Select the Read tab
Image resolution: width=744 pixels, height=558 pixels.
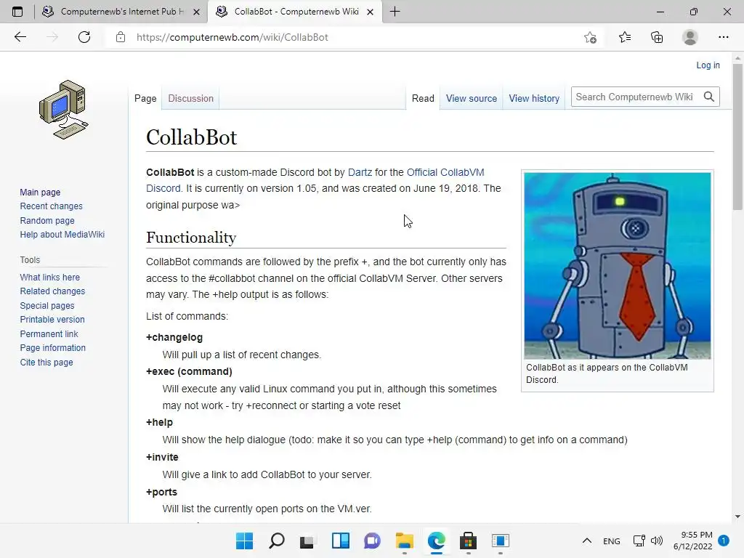[423, 98]
